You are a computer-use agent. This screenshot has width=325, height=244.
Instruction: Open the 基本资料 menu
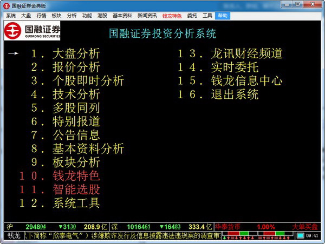click(122, 16)
